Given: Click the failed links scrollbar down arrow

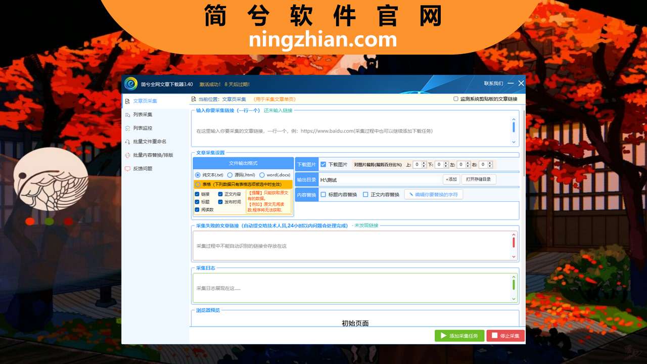Looking at the screenshot, I should click(x=514, y=257).
